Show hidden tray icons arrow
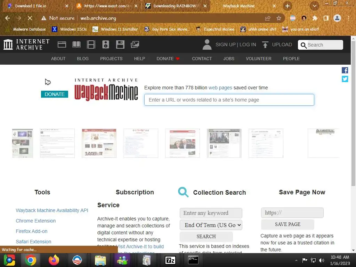 (296, 260)
